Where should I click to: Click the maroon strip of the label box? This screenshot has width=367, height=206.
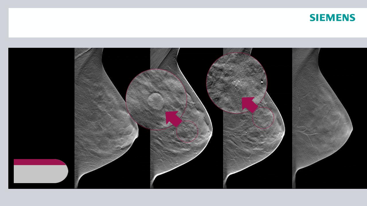pos(40,162)
